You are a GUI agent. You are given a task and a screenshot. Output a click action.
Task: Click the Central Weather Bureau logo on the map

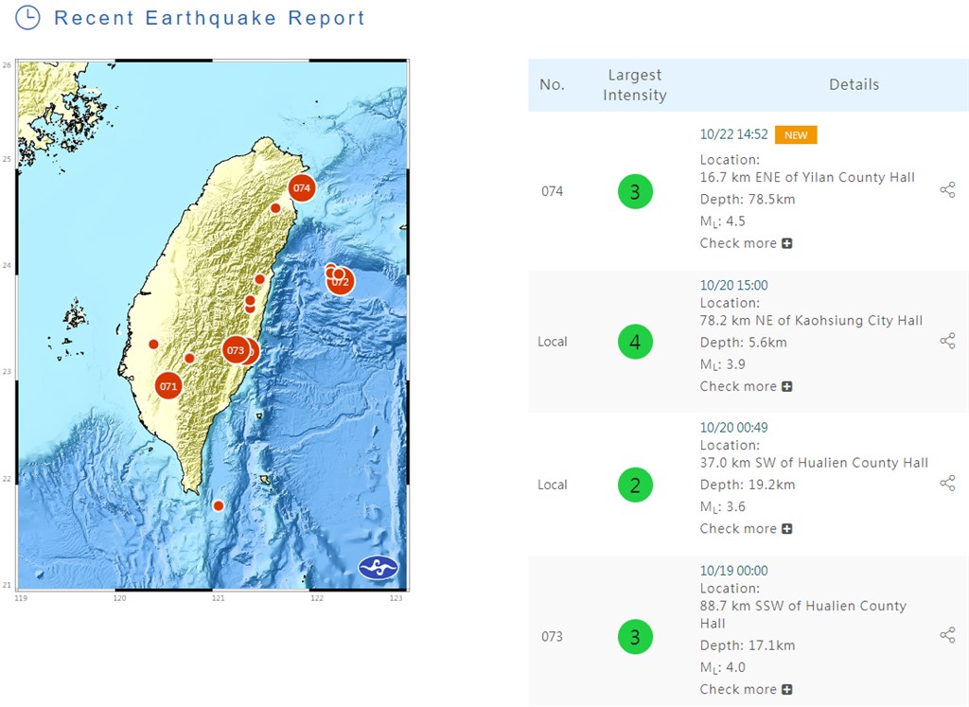(x=379, y=566)
